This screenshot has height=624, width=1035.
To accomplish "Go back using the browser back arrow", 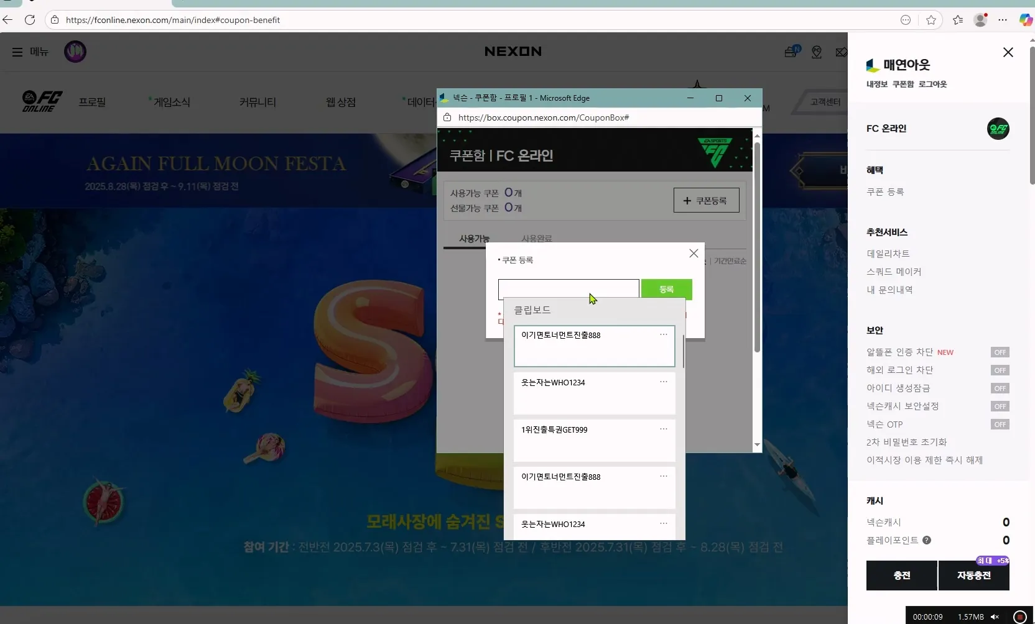I will tap(7, 20).
